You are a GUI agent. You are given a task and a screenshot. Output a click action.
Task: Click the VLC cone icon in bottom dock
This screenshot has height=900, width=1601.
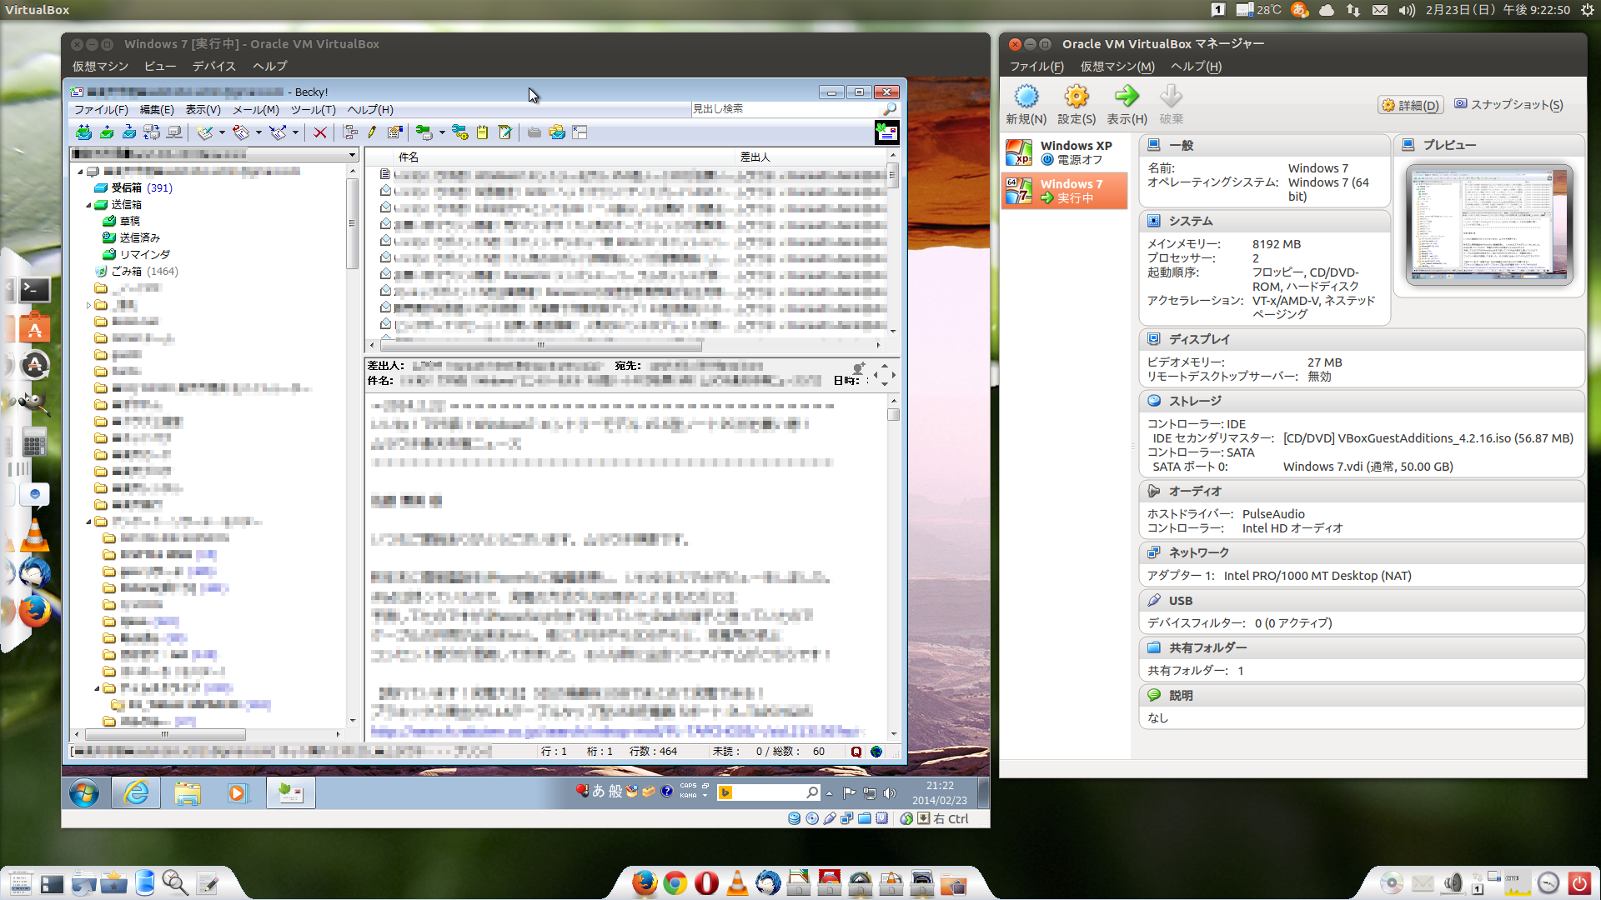click(x=737, y=882)
